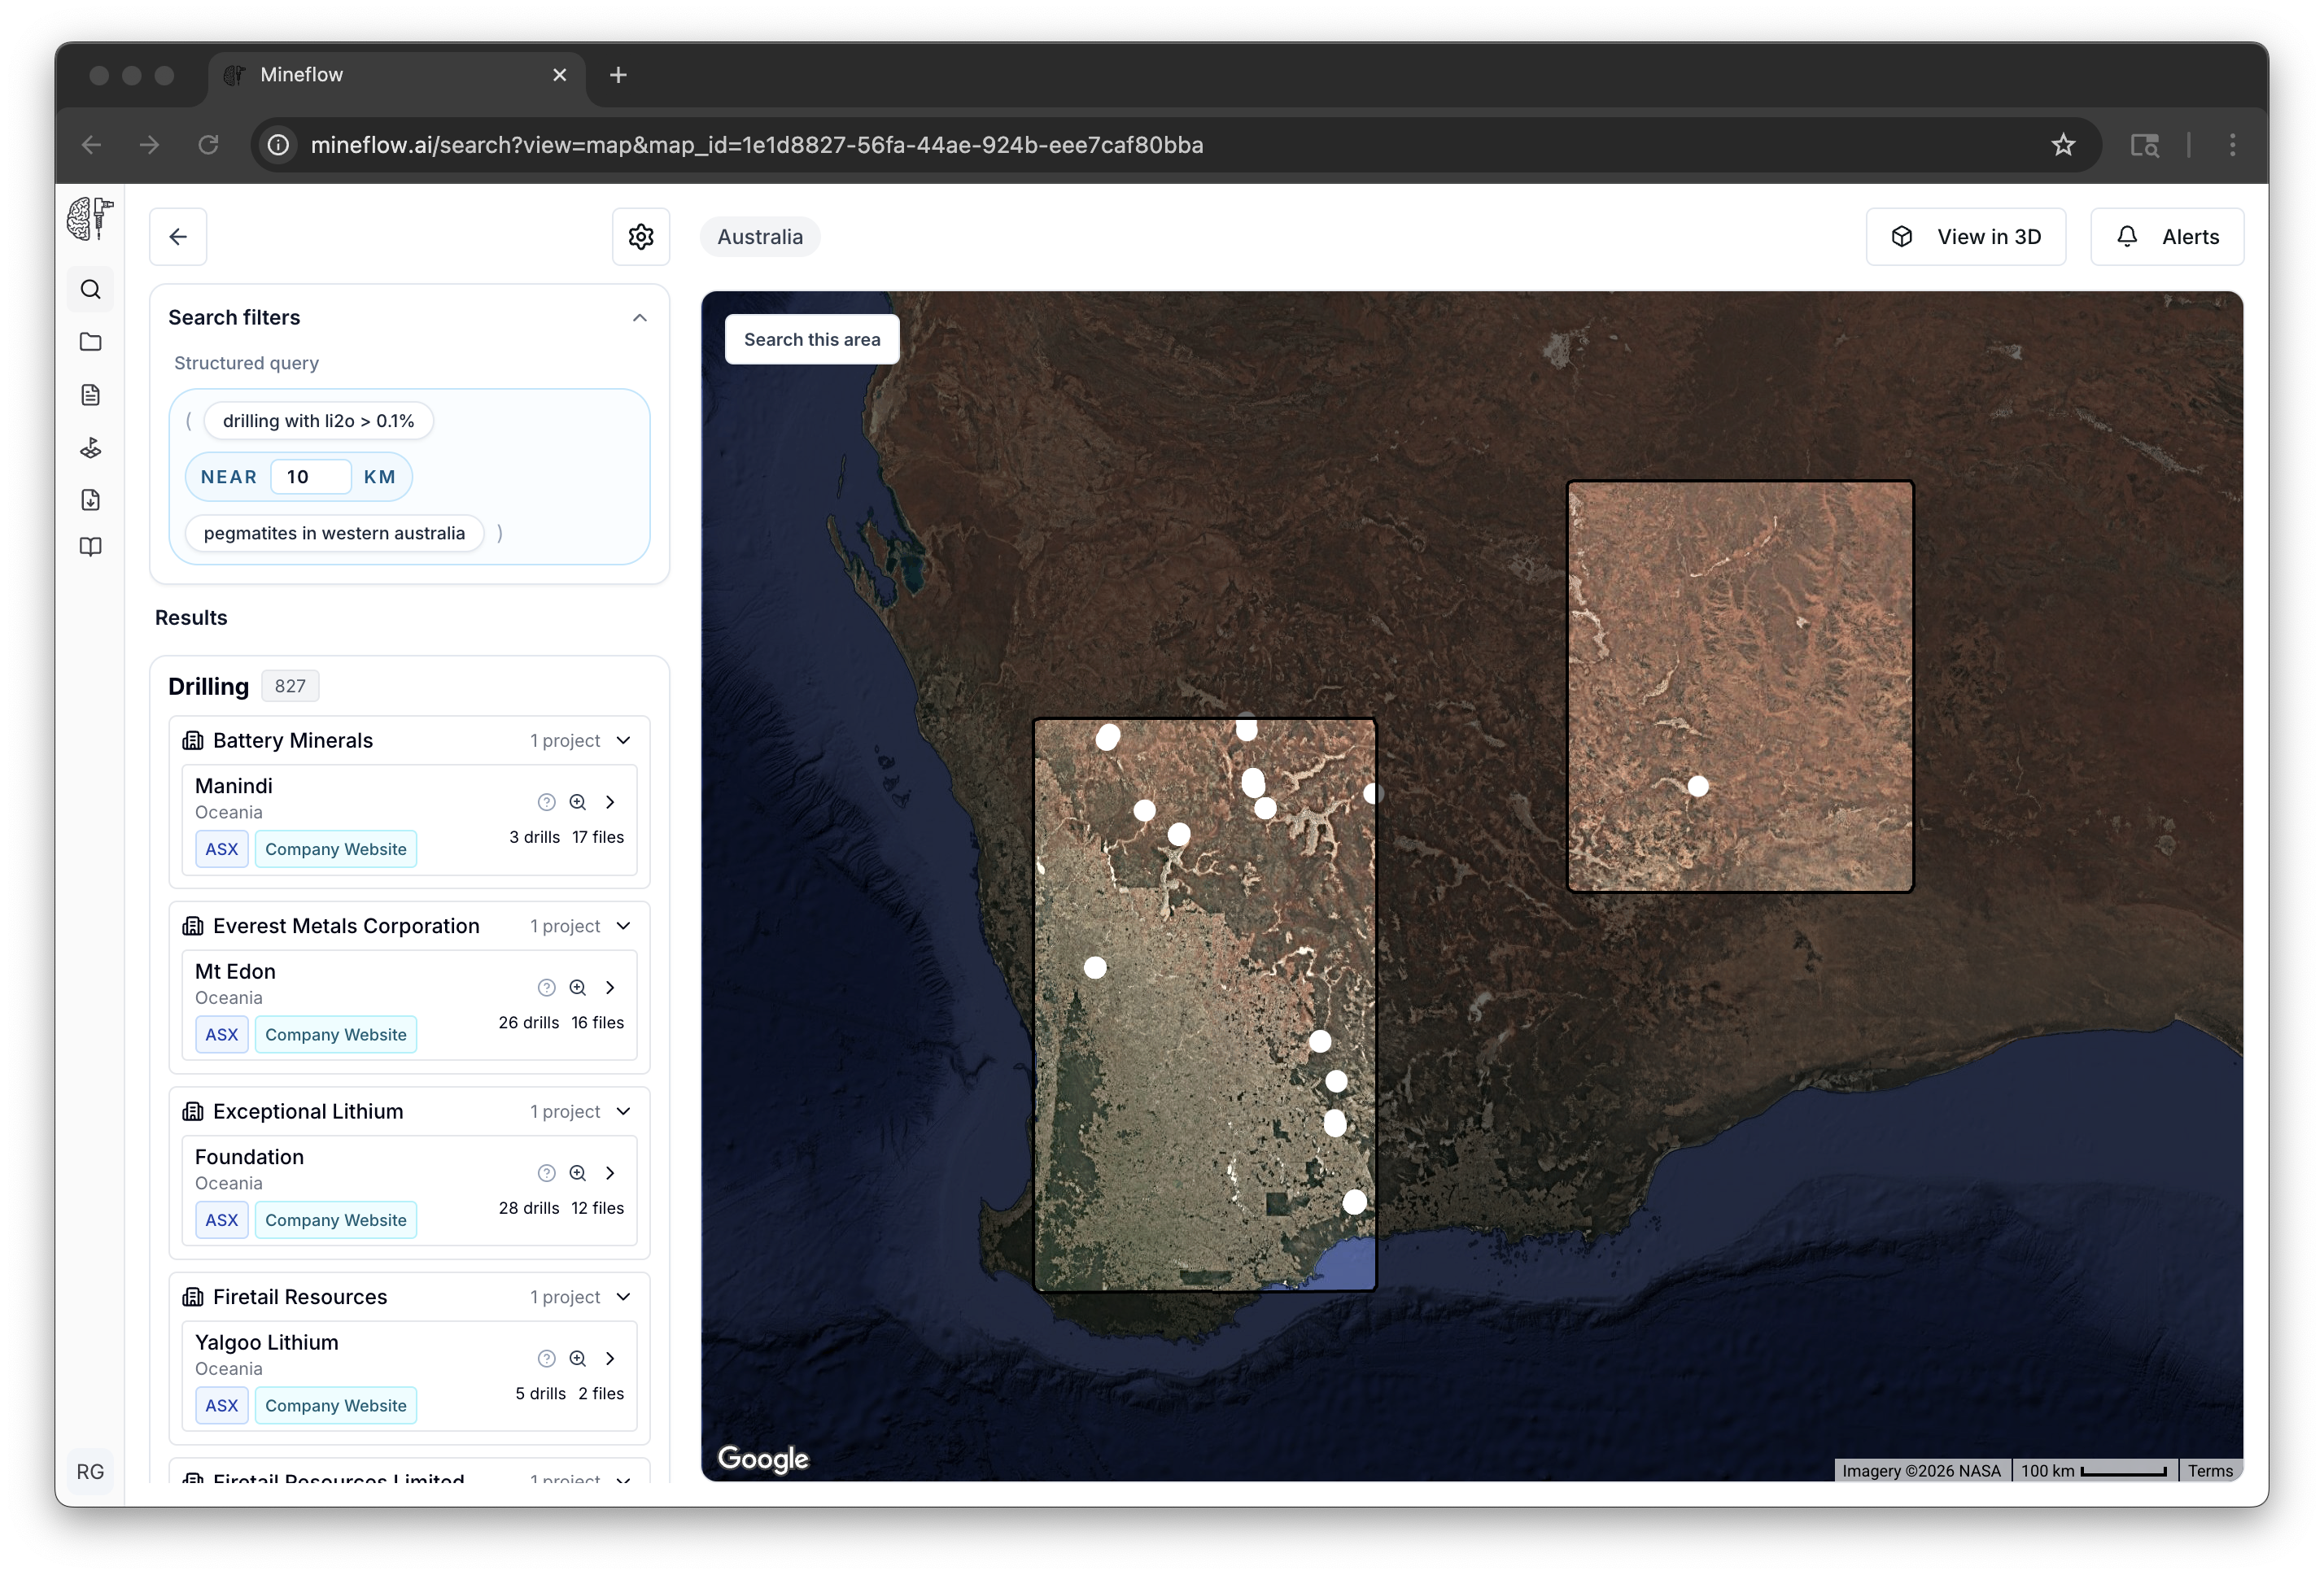Collapse Firetail Resources company group
The image size is (2324, 1575).
tap(624, 1297)
